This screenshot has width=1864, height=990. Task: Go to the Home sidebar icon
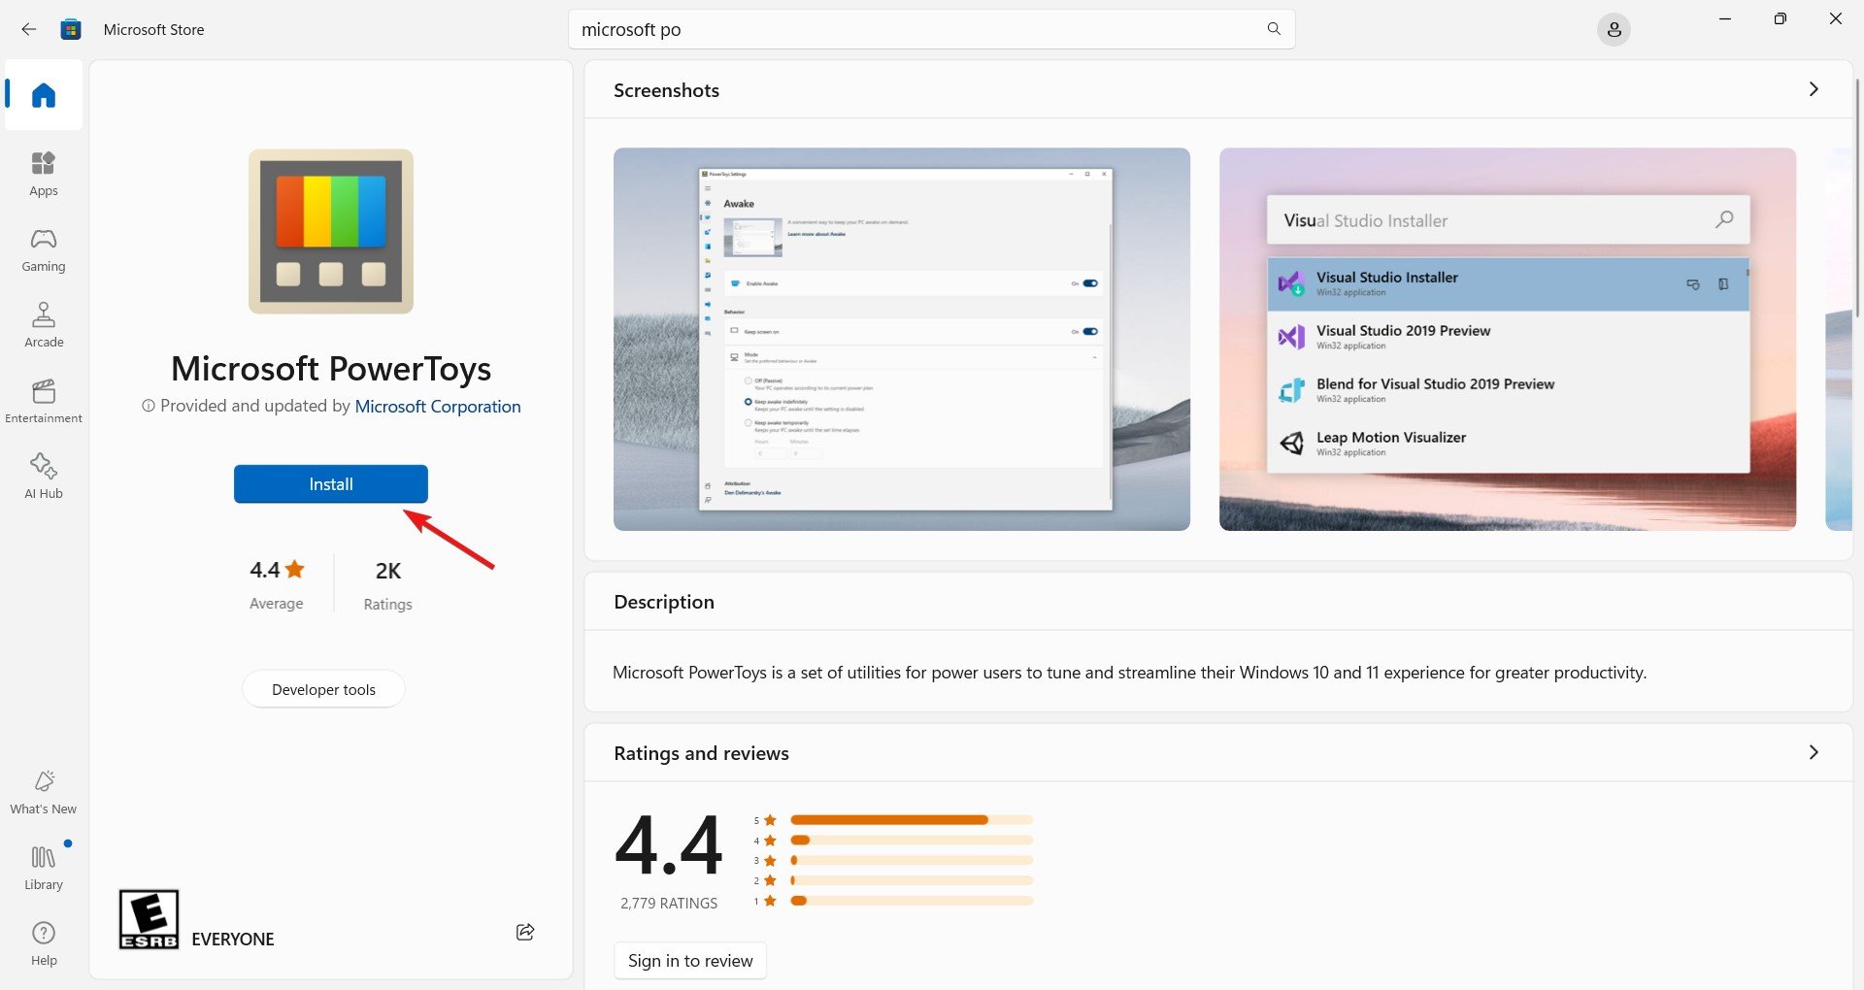click(x=44, y=95)
